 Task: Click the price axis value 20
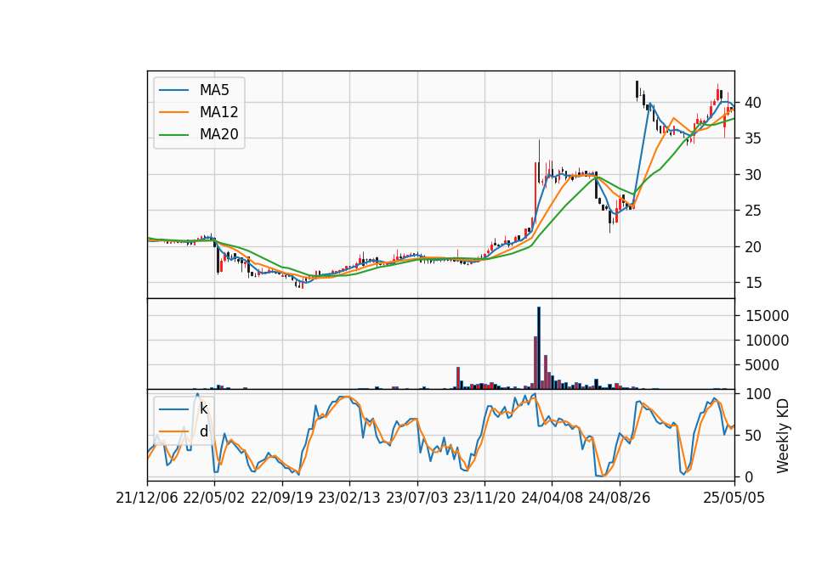pyautogui.click(x=752, y=247)
